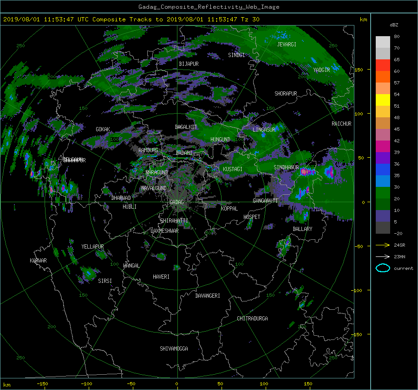Click the LAXMESHWAR city label
Viewport: 418px width, 390px height.
(x=164, y=231)
